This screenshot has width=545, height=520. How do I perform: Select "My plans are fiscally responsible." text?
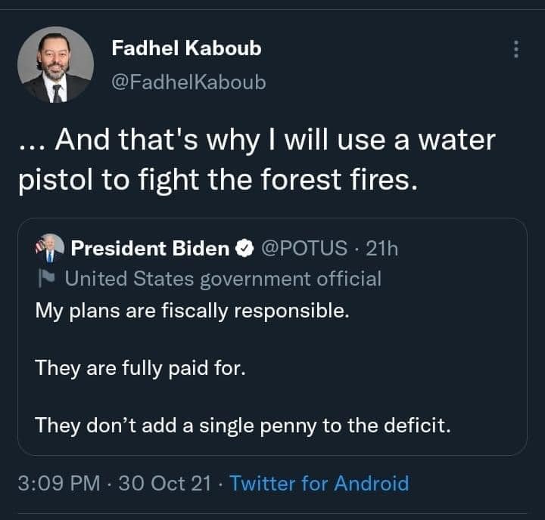[x=192, y=311]
